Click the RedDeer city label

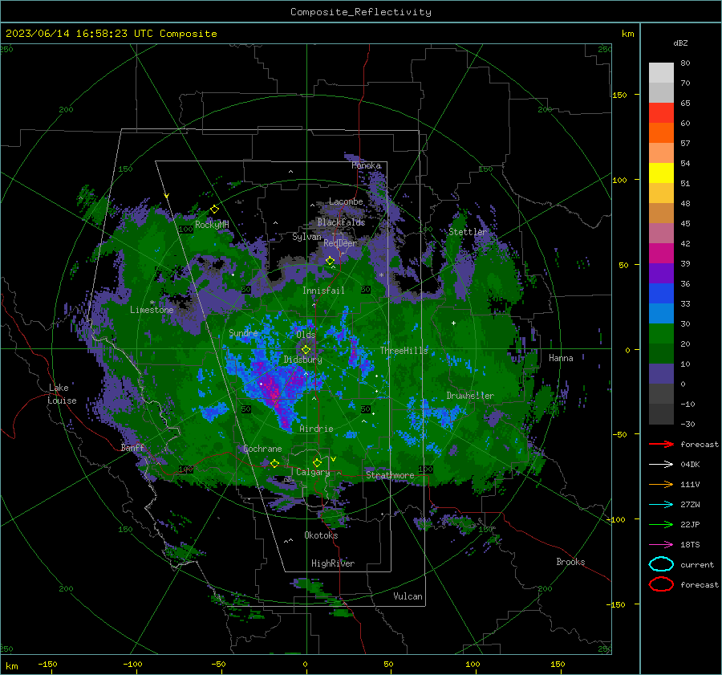(x=340, y=243)
